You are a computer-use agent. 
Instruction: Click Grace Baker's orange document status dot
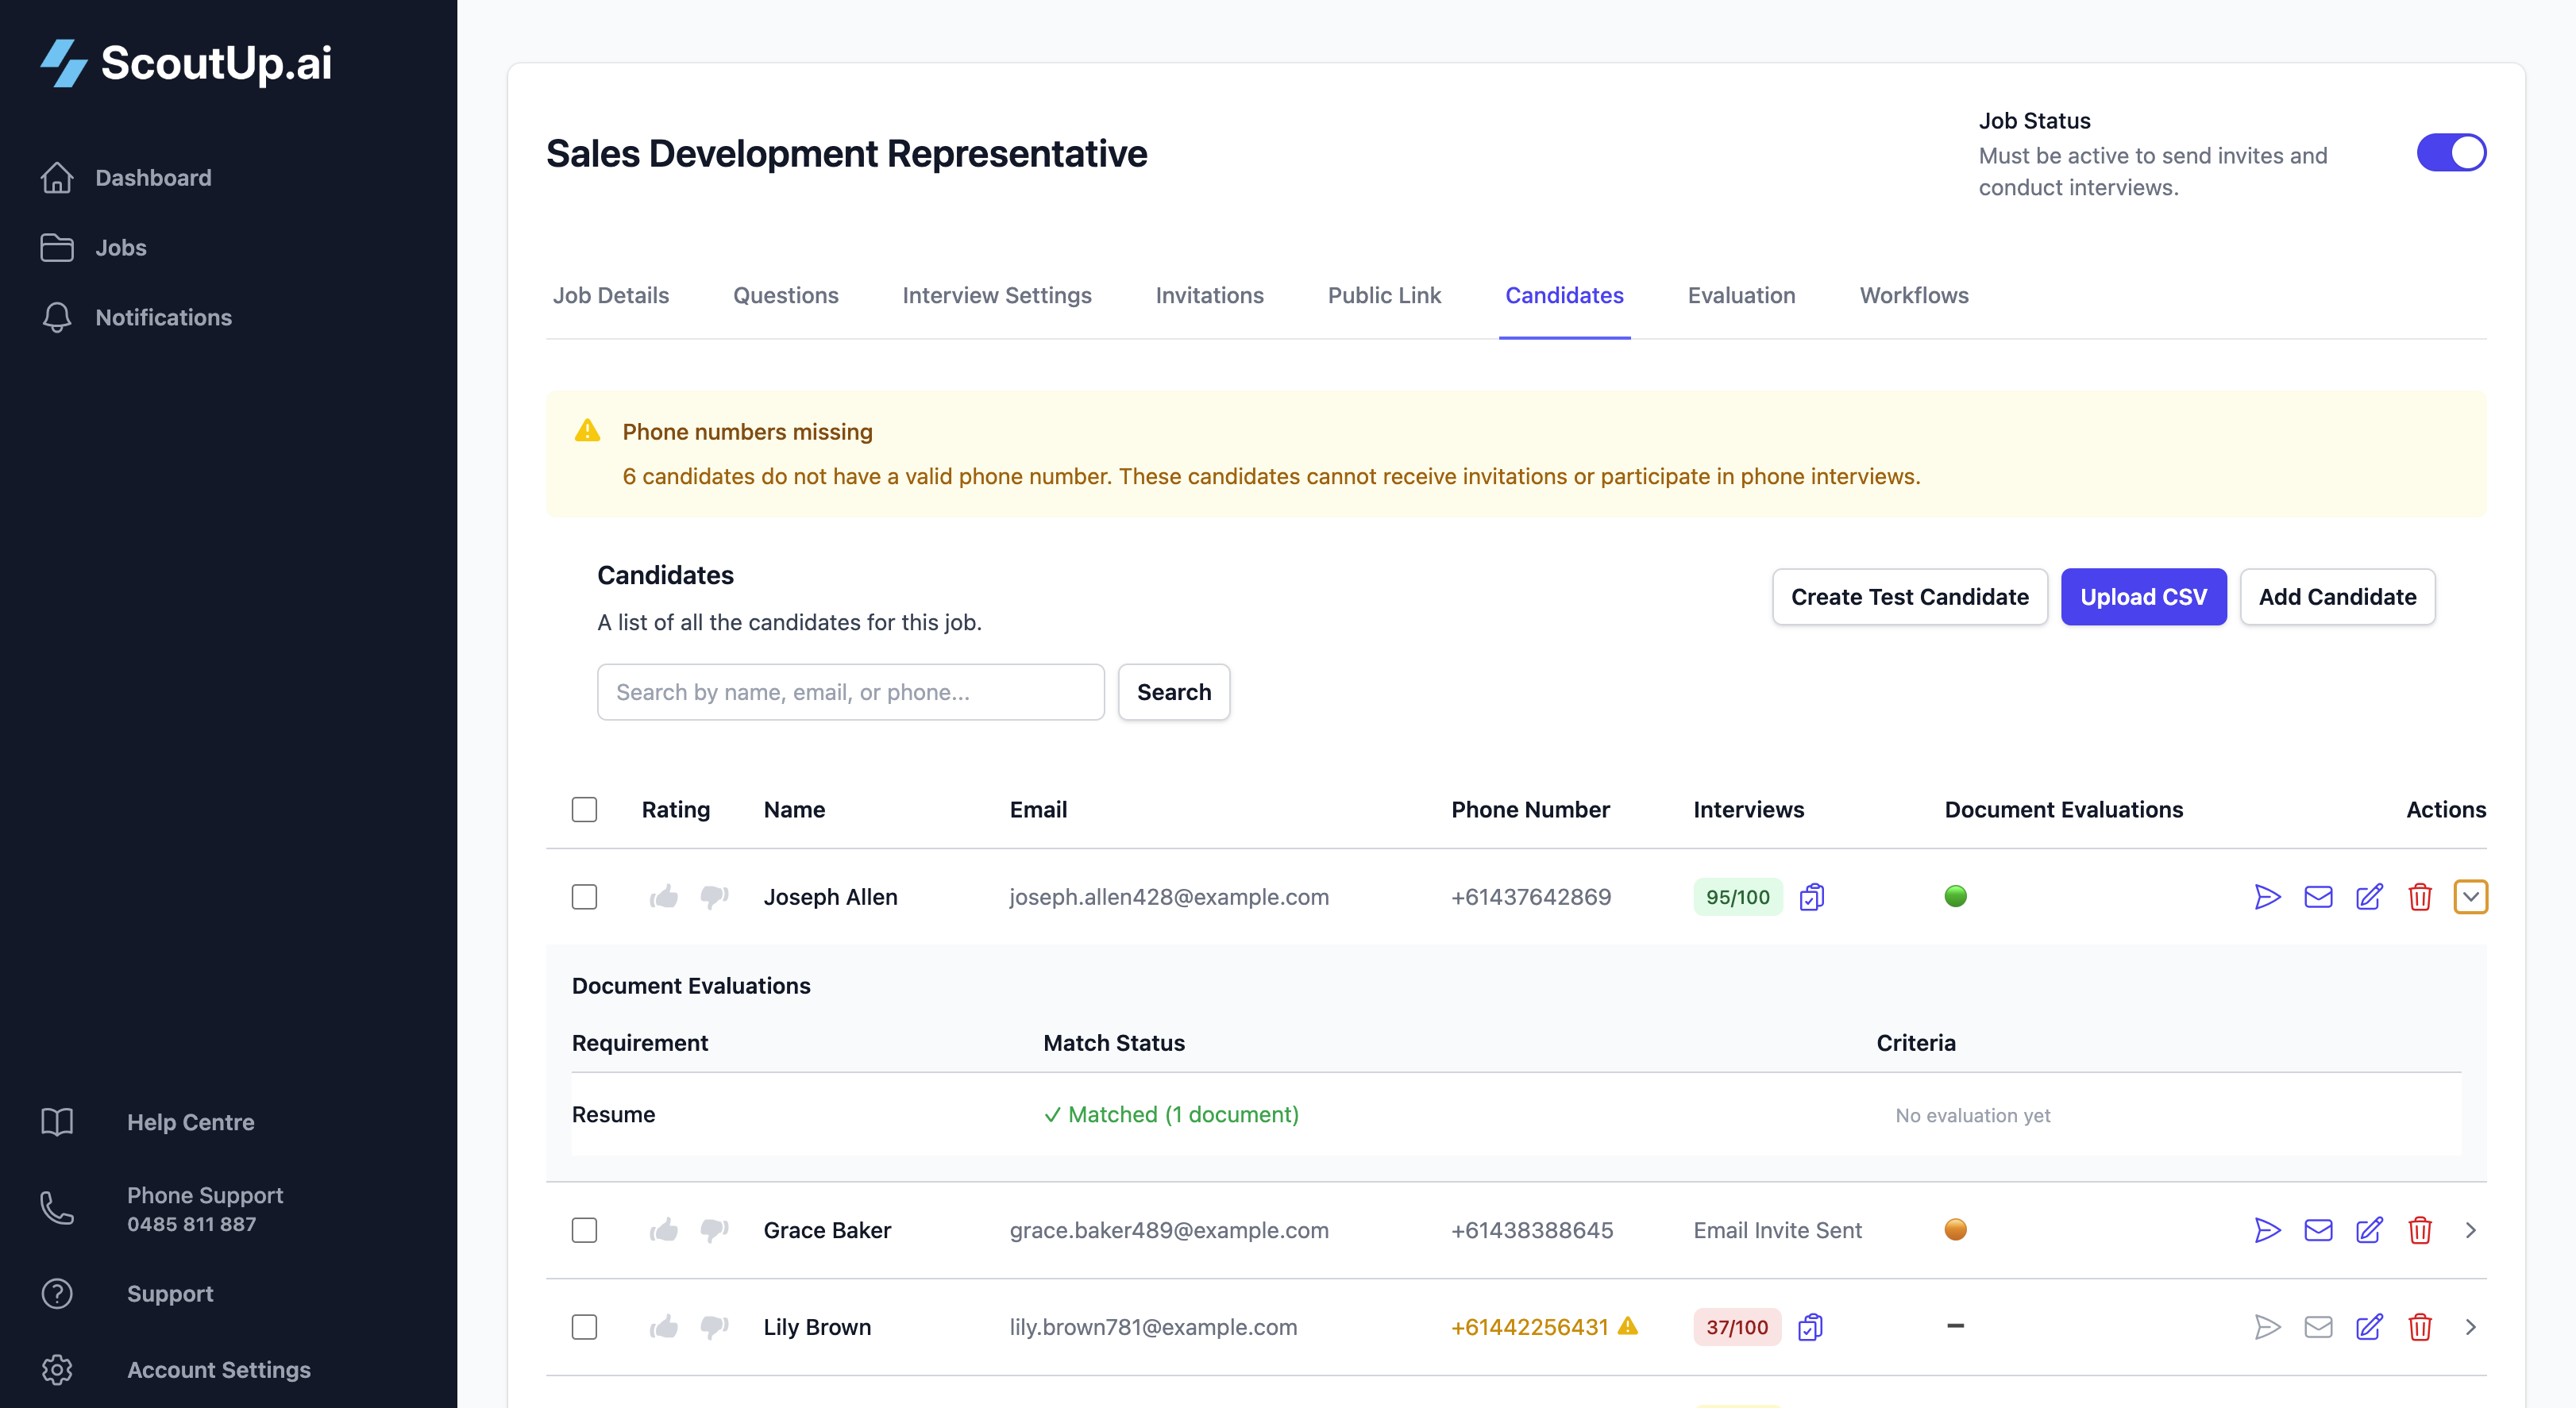point(1955,1229)
